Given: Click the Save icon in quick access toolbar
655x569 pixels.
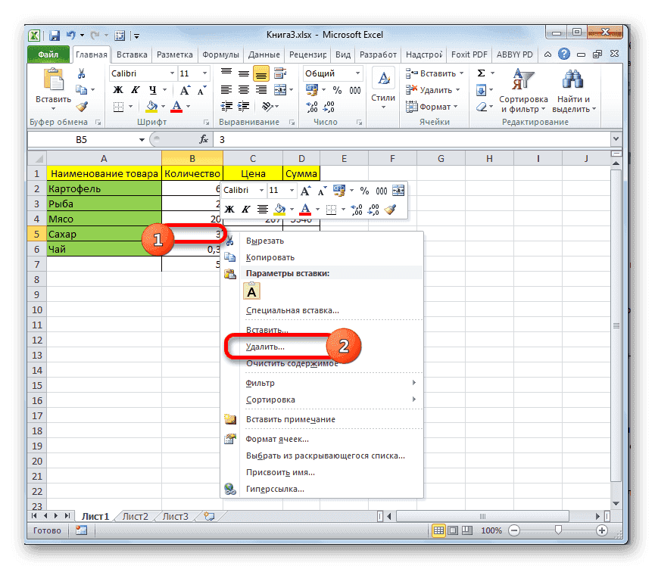Looking at the screenshot, I should [x=55, y=35].
